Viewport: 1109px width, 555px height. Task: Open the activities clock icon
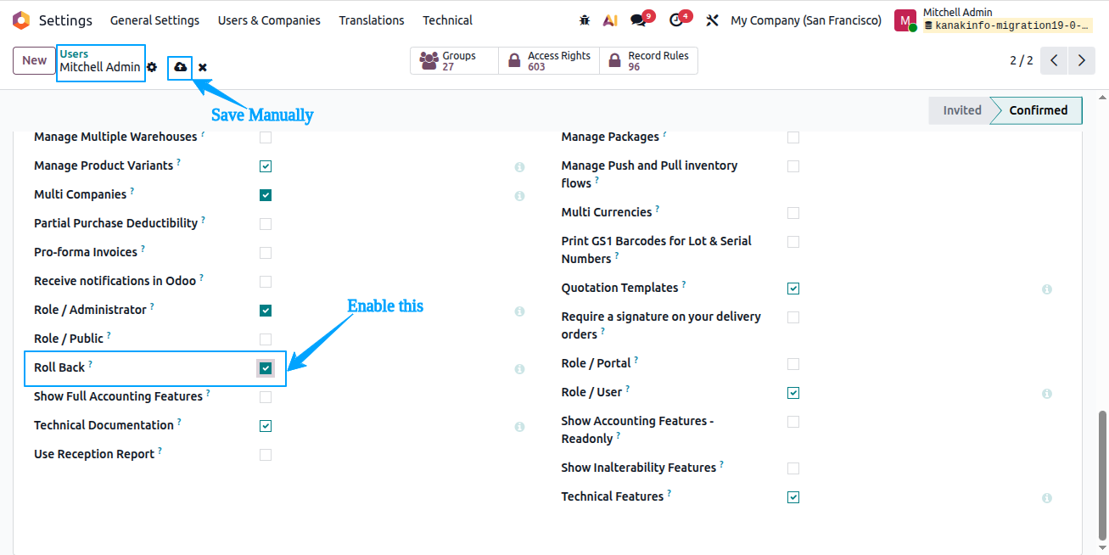point(676,20)
